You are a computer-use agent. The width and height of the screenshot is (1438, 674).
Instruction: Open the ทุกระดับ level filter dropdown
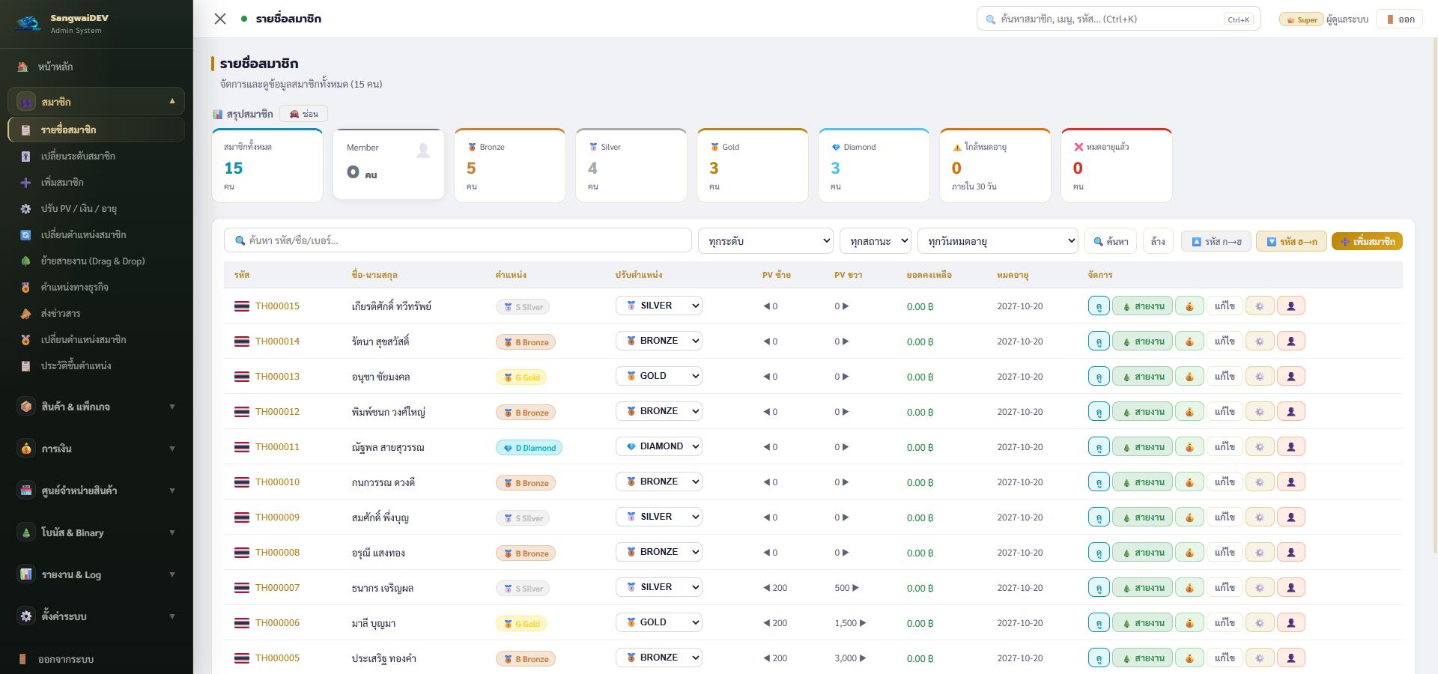(765, 241)
